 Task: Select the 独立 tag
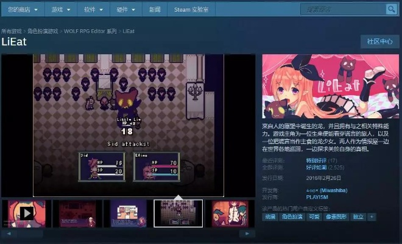click(x=358, y=217)
